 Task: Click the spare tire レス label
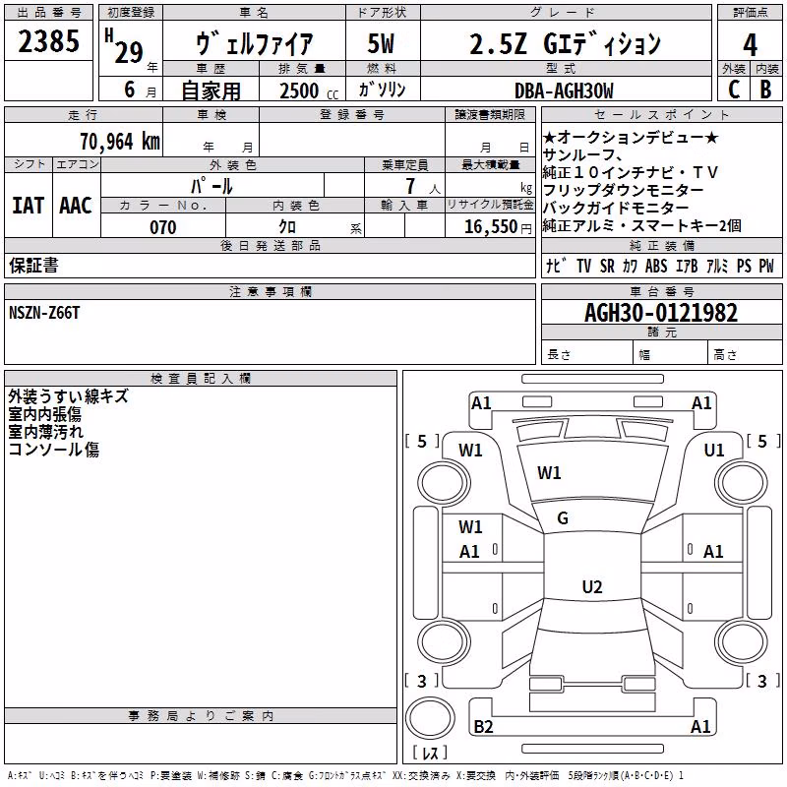coord(430,753)
